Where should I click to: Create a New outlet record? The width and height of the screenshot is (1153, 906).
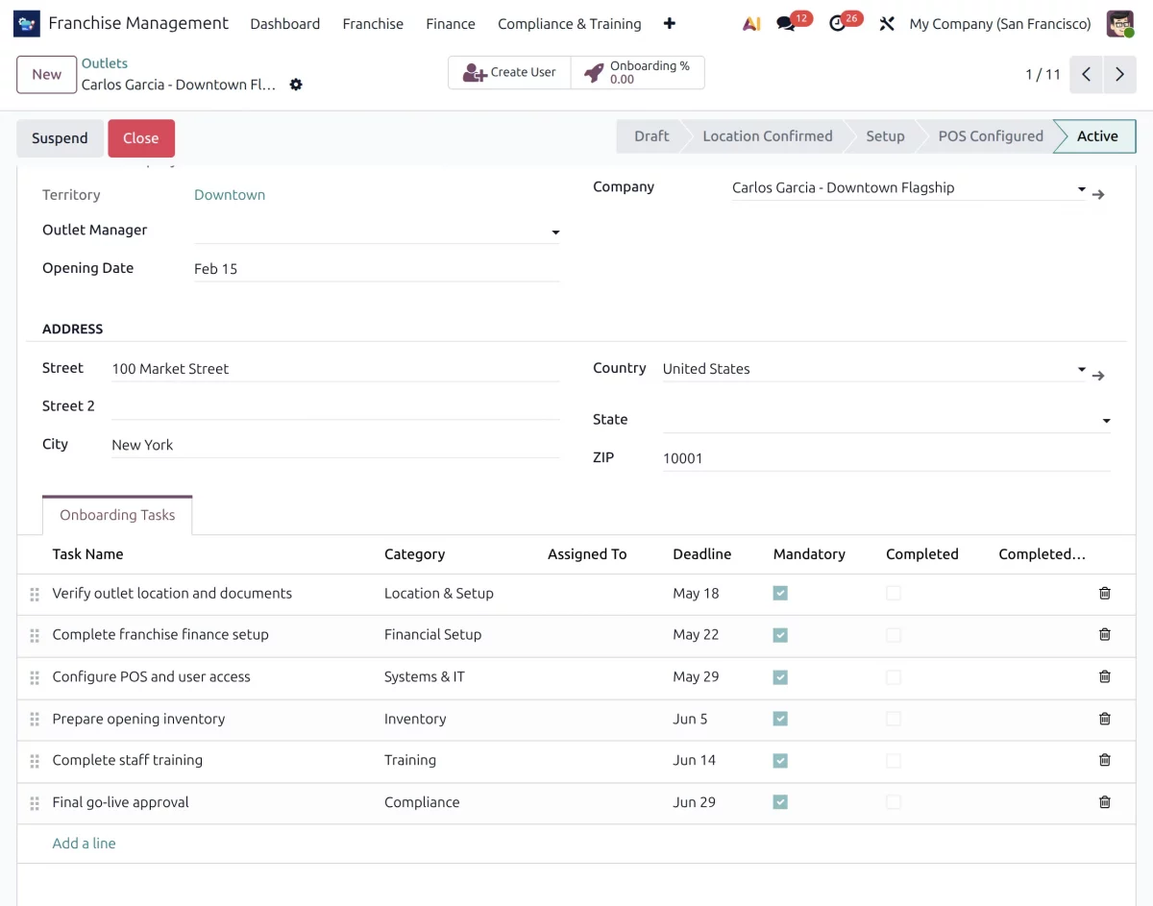pyautogui.click(x=46, y=74)
